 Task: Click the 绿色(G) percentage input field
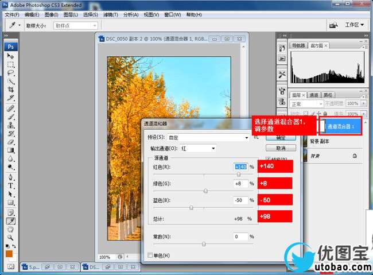(x=240, y=184)
